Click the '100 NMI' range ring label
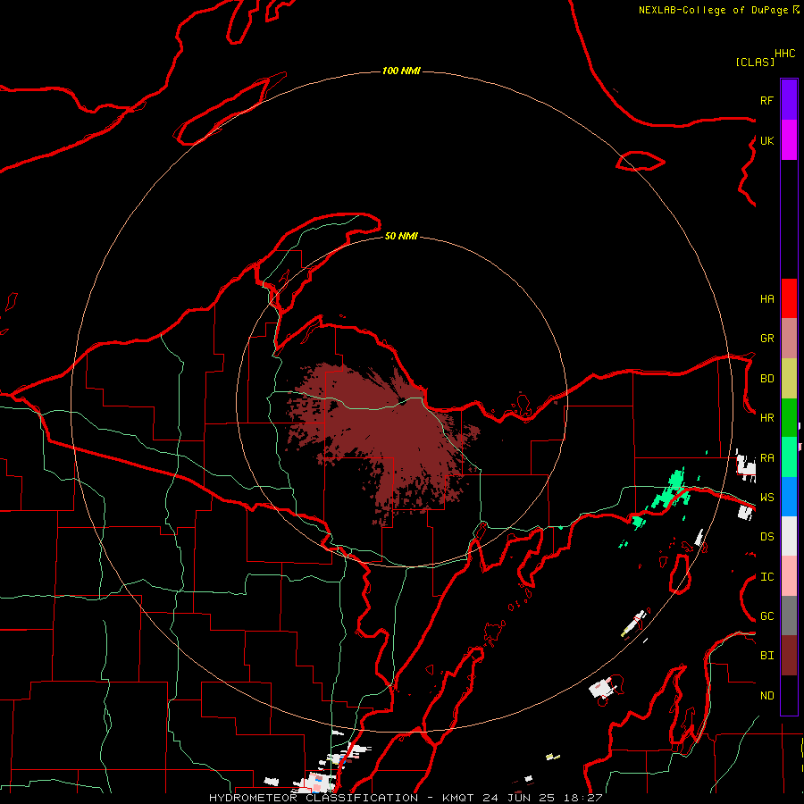The height and width of the screenshot is (804, 804). click(401, 71)
